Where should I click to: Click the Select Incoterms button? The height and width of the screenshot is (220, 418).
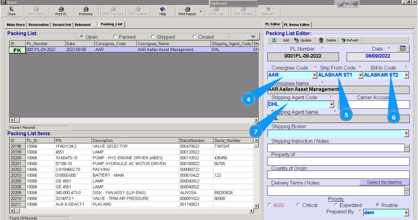pos(384,182)
